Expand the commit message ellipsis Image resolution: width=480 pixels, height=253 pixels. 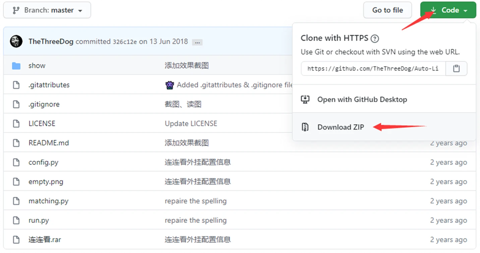click(197, 42)
